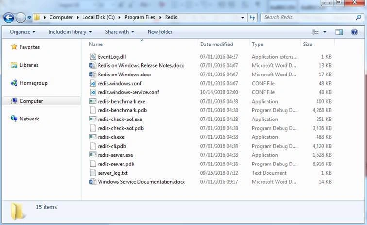Select the file name redis-cli.exe
The width and height of the screenshot is (367, 225).
[111, 137]
